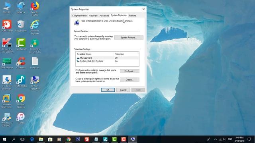This screenshot has width=255, height=143.
Task: Launch iTunes from desktop
Action: [x=21, y=118]
